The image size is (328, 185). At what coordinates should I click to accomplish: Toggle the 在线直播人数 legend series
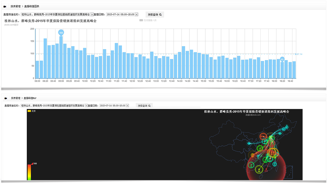point(148,20)
